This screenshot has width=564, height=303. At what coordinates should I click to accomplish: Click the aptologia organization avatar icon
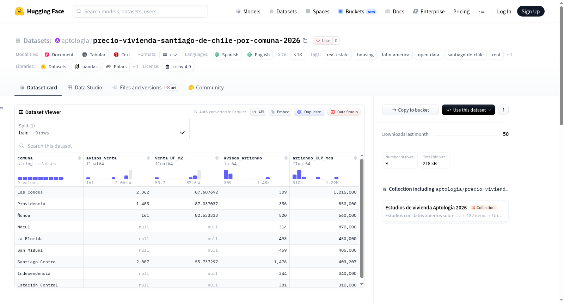click(57, 40)
